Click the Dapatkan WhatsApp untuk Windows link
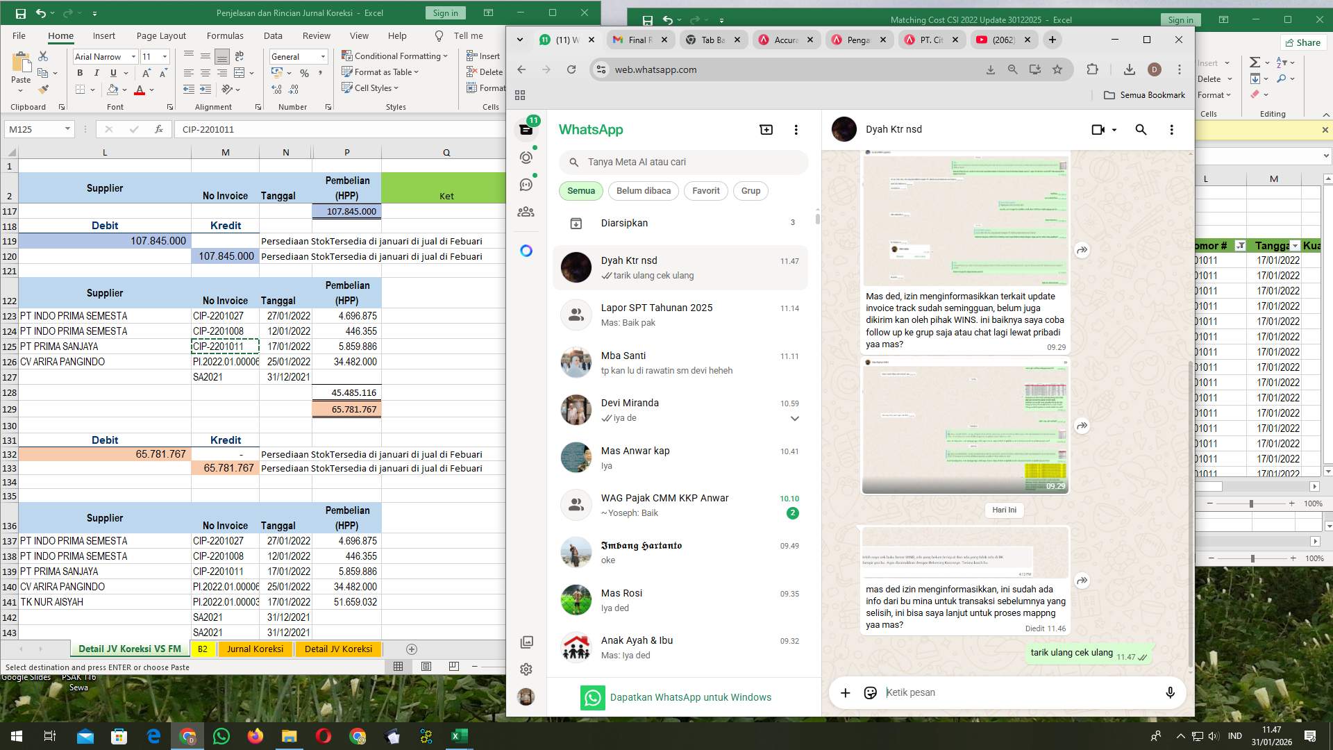 pyautogui.click(x=691, y=697)
